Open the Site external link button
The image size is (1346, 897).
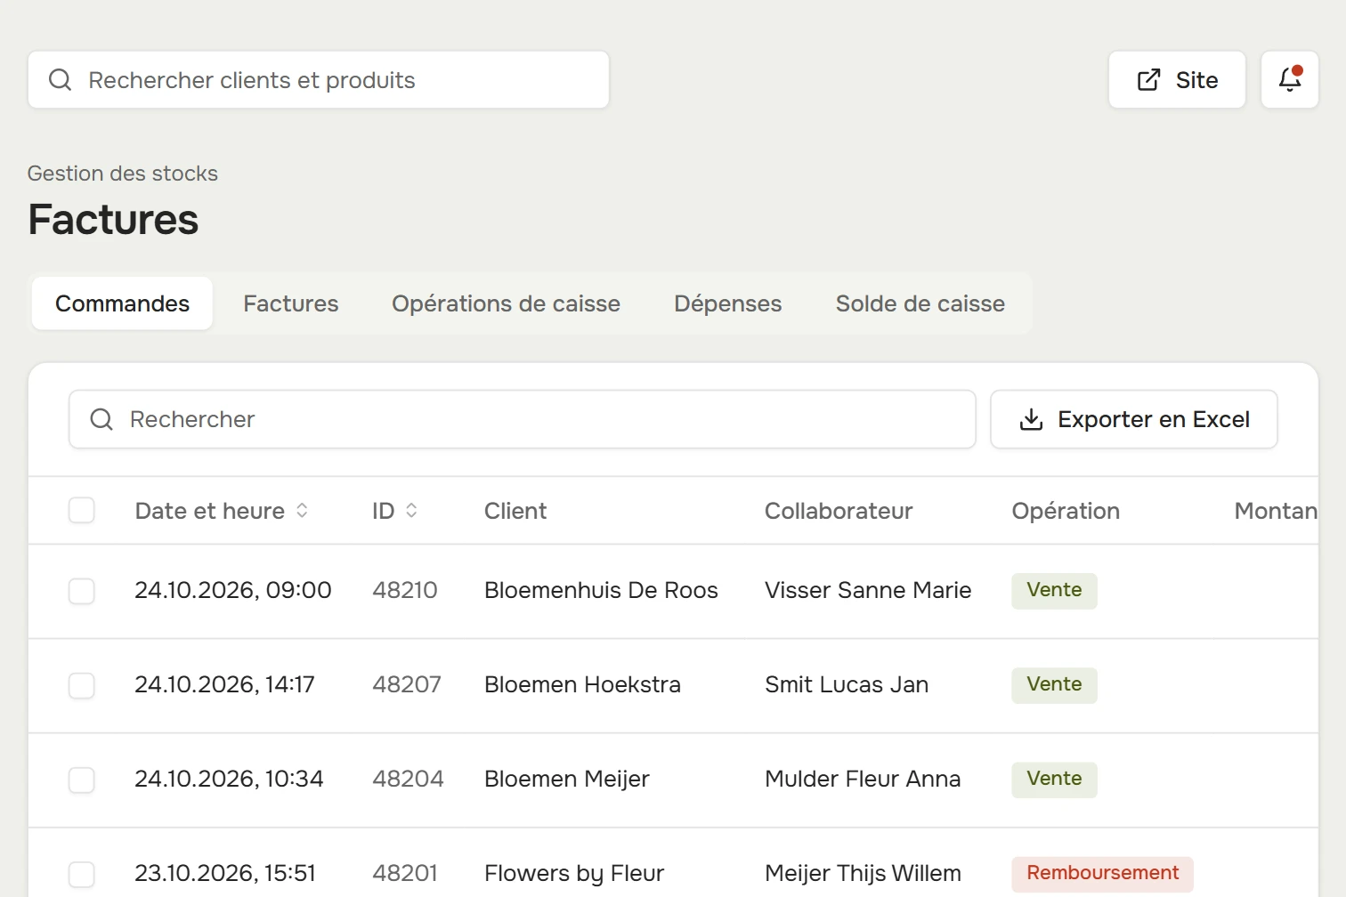click(1177, 80)
